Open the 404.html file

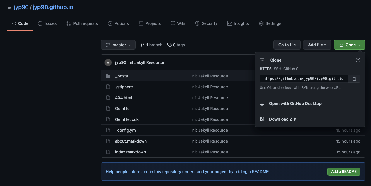(x=124, y=98)
